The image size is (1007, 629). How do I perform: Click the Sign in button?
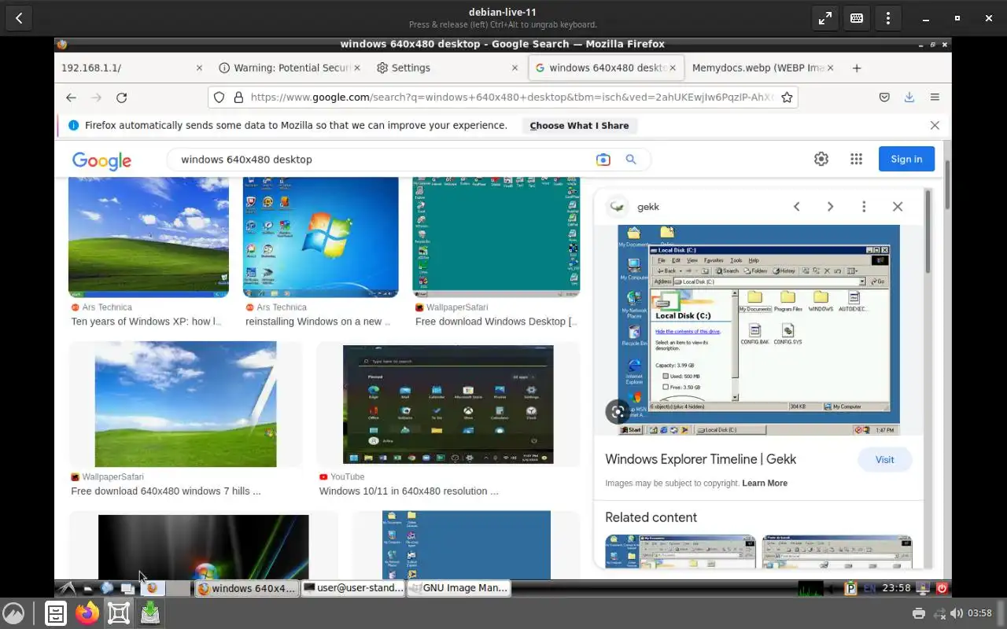pyautogui.click(x=906, y=159)
